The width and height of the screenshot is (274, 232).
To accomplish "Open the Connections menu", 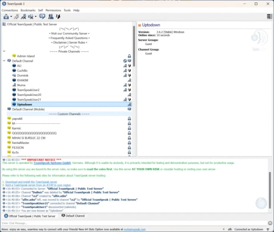I will [10, 10].
